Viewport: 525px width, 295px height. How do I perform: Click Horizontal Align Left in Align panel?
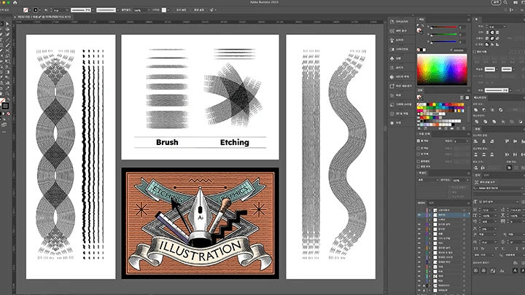click(x=475, y=142)
